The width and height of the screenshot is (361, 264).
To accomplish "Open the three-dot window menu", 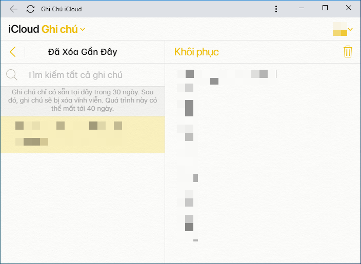I will pos(276,9).
